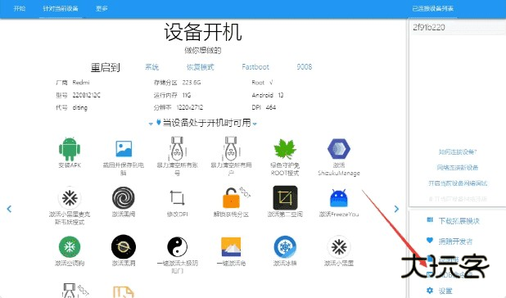Click 一键激活太极阴阳门 yin-yang icon

click(177, 246)
